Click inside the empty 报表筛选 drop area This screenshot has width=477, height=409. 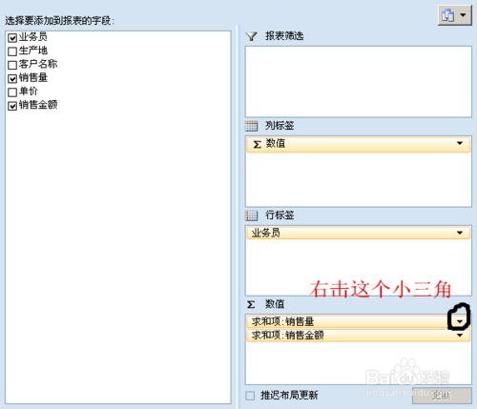point(359,82)
